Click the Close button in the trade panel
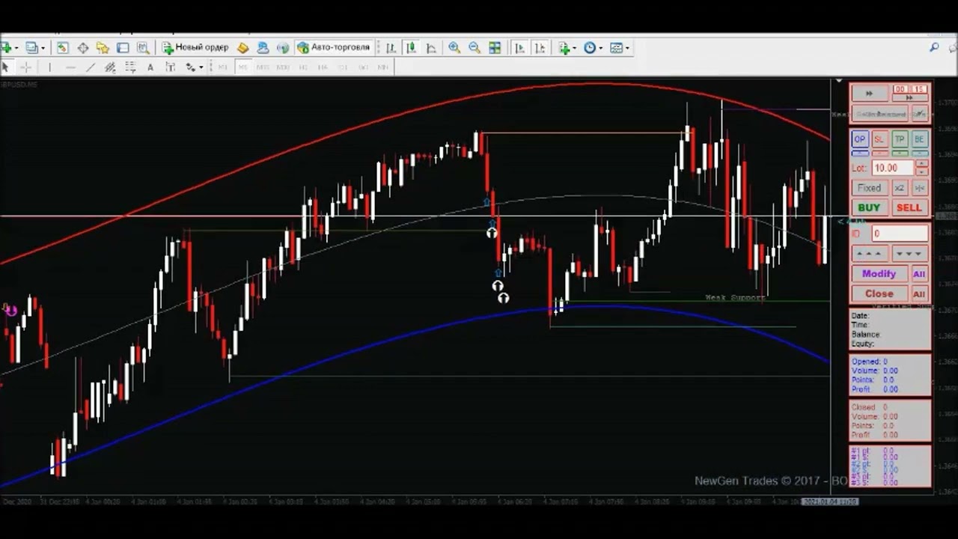 coord(879,293)
